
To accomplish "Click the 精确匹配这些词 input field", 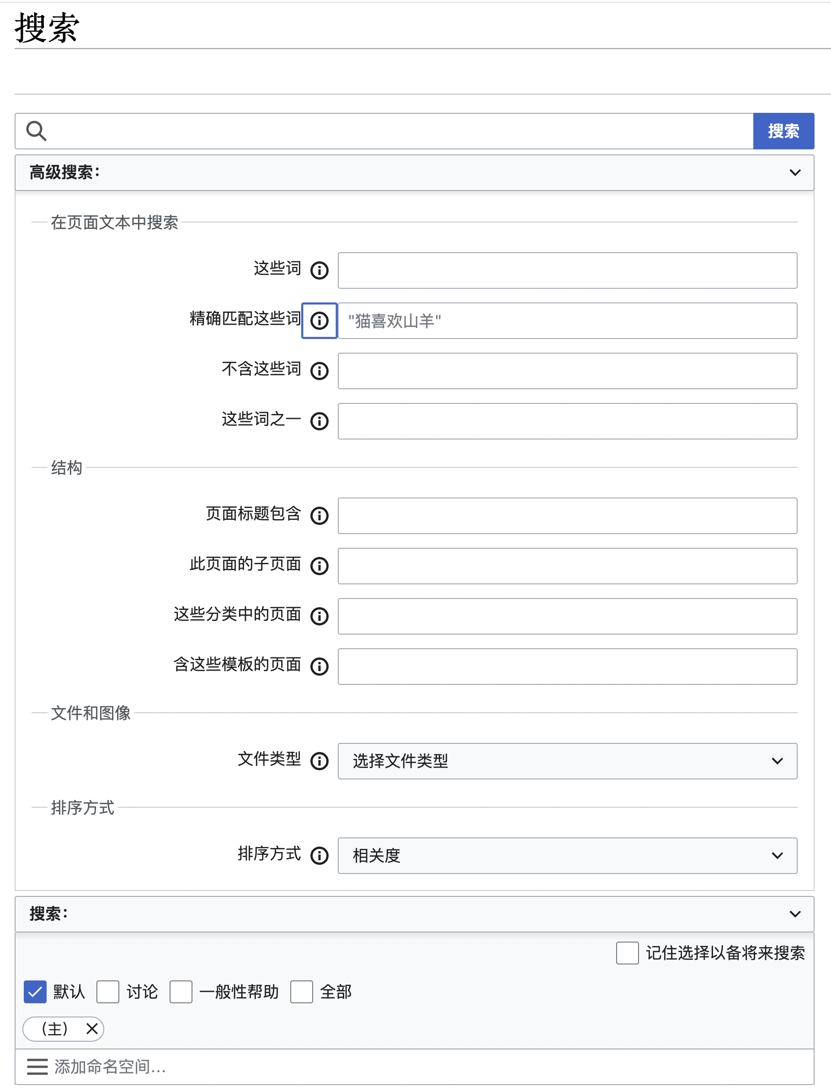I will (567, 321).
